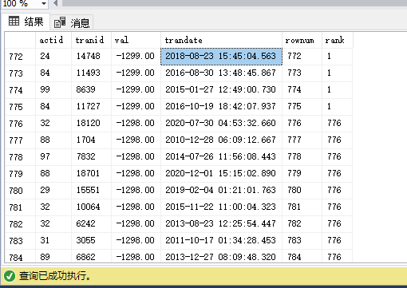Click rownum cell 783
This screenshot has width=407, height=288.
click(302, 241)
